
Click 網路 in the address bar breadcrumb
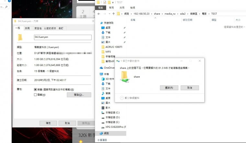(127, 14)
